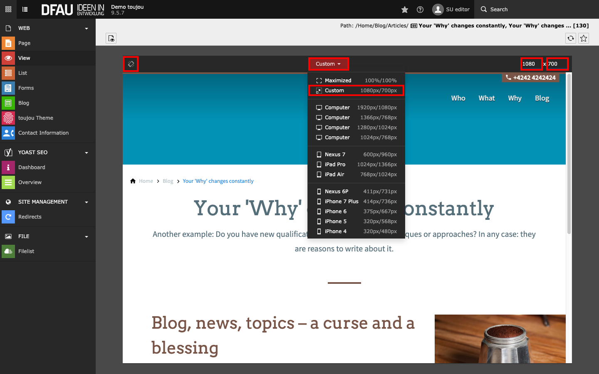
Task: Collapse the YOAST SEO module group
Action: [87, 153]
